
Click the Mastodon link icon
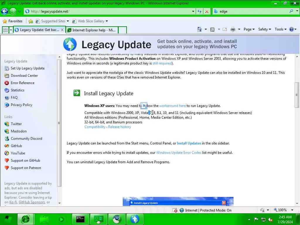click(x=7, y=131)
